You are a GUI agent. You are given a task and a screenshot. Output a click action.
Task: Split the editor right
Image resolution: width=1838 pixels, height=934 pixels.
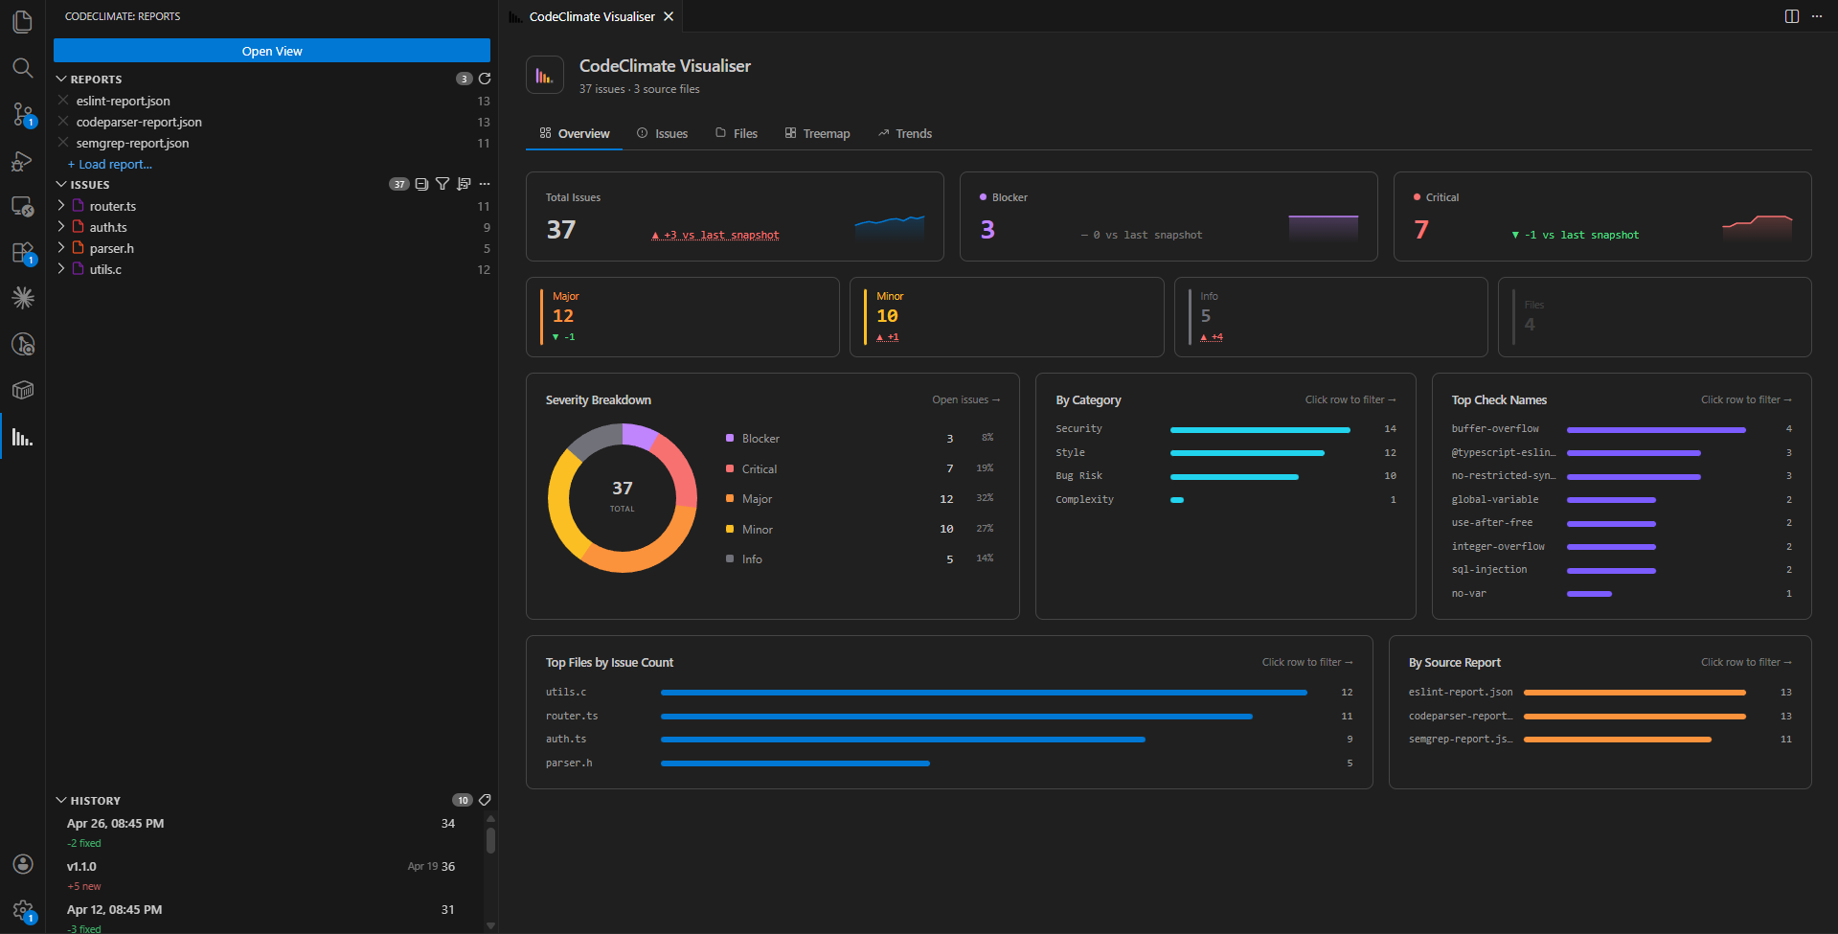pos(1792,16)
